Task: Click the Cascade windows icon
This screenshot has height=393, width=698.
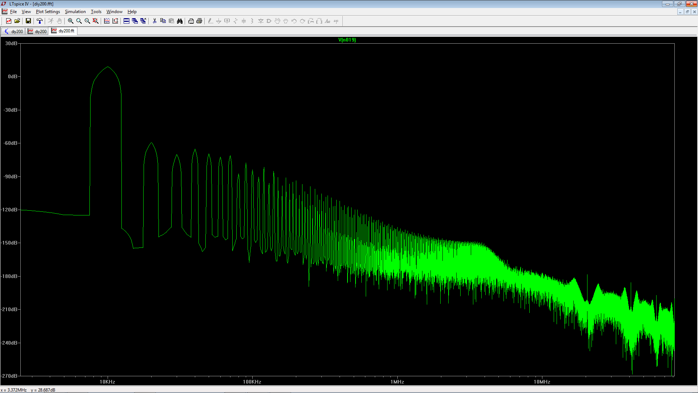Action: tap(135, 21)
